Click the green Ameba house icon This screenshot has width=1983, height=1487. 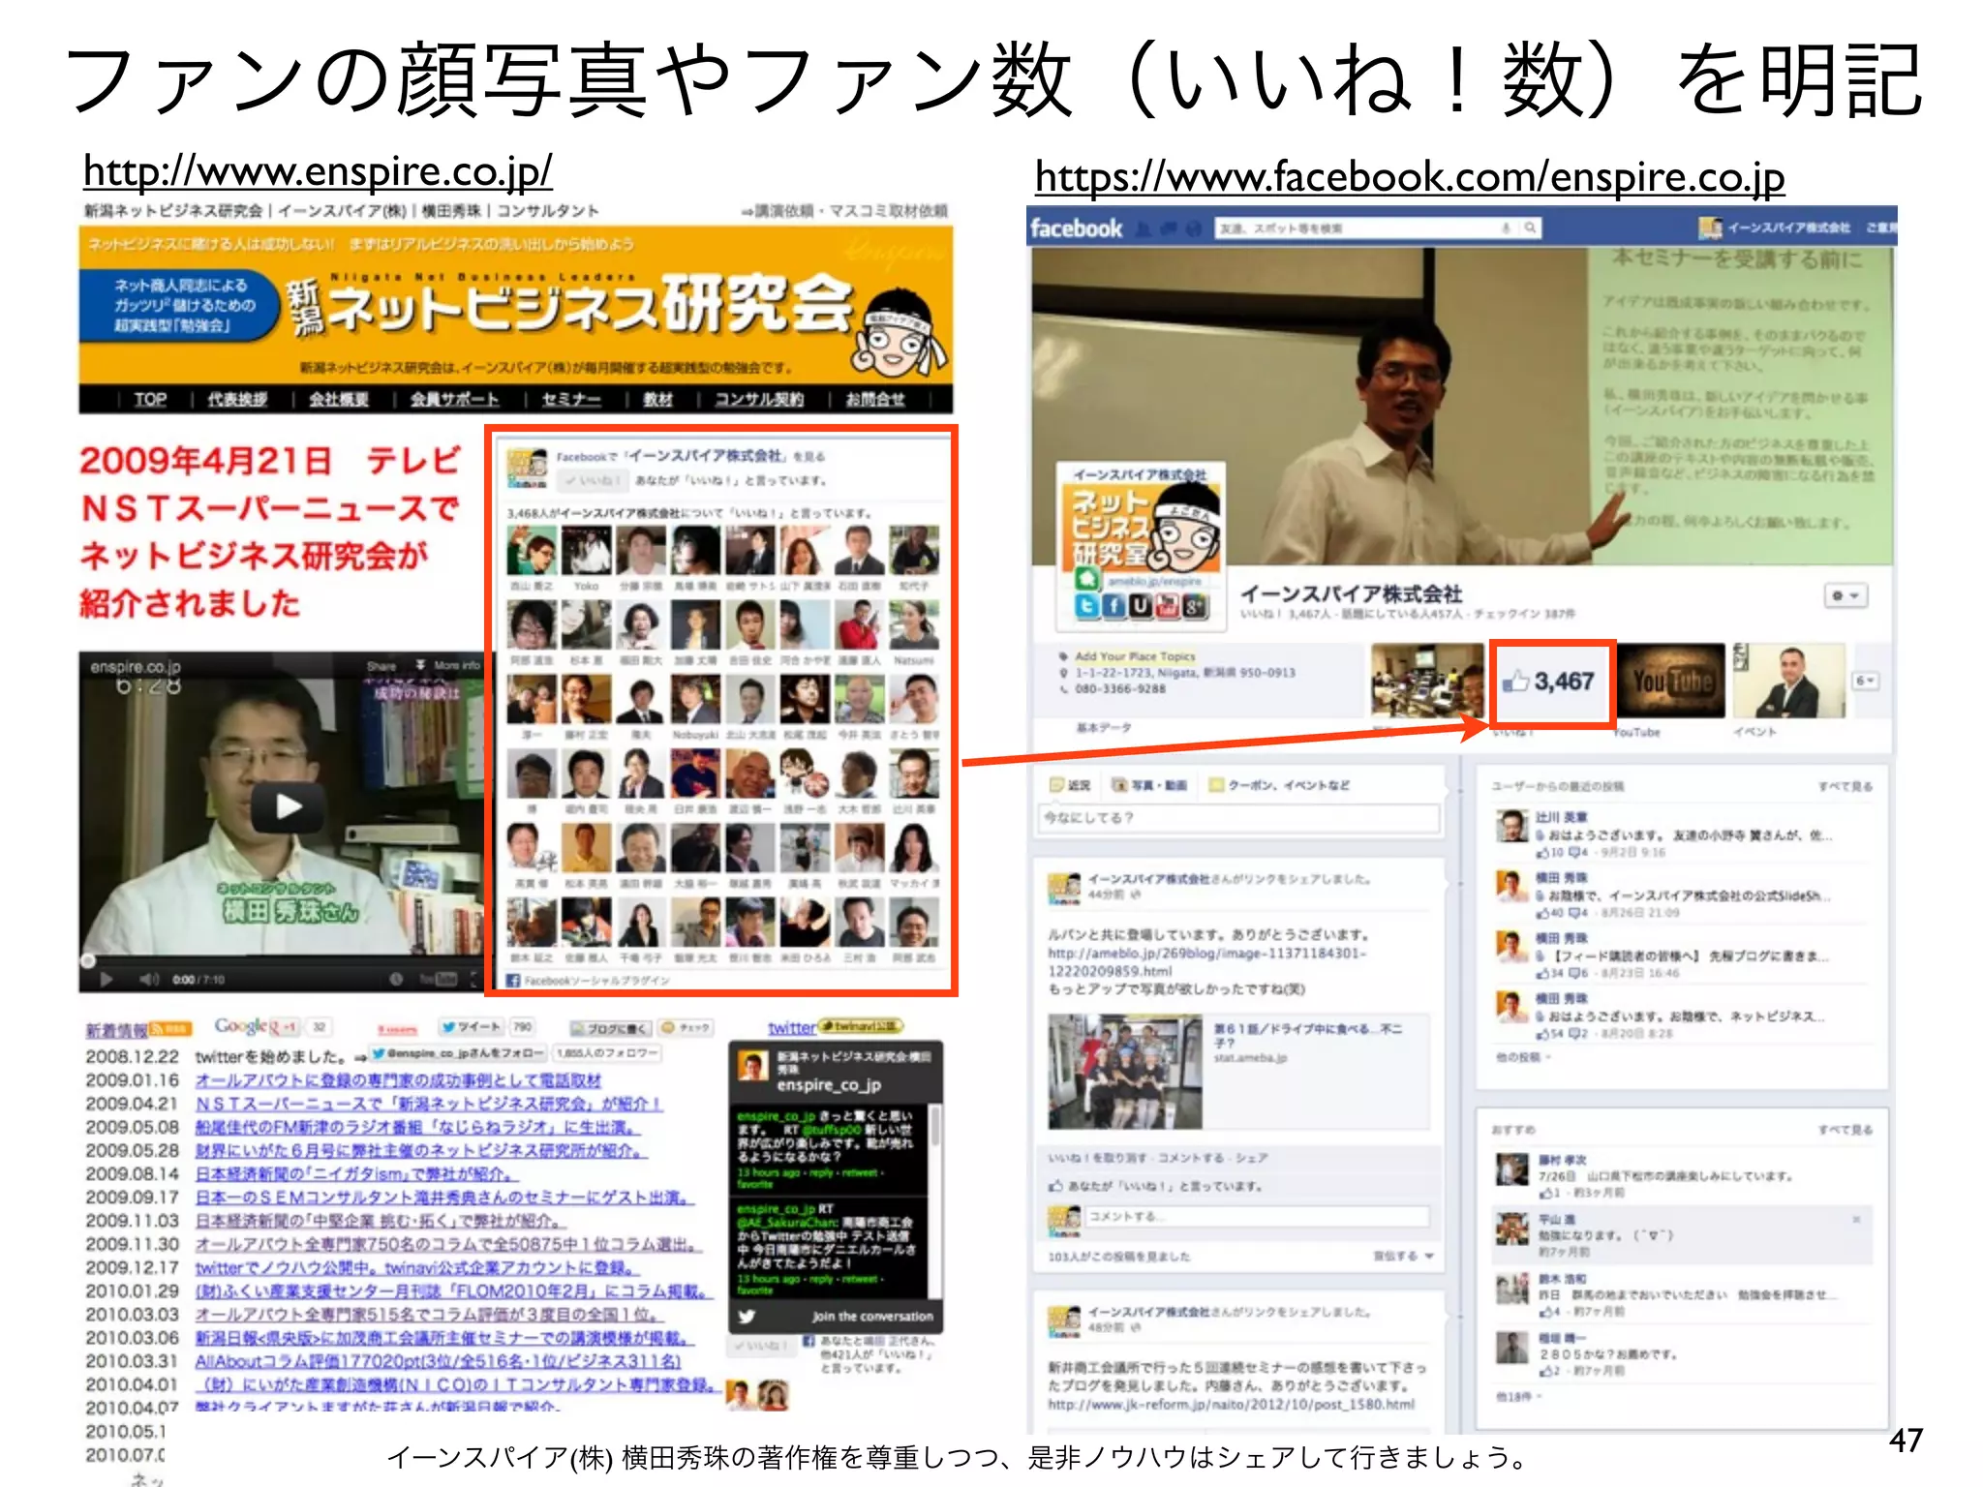tap(1087, 580)
